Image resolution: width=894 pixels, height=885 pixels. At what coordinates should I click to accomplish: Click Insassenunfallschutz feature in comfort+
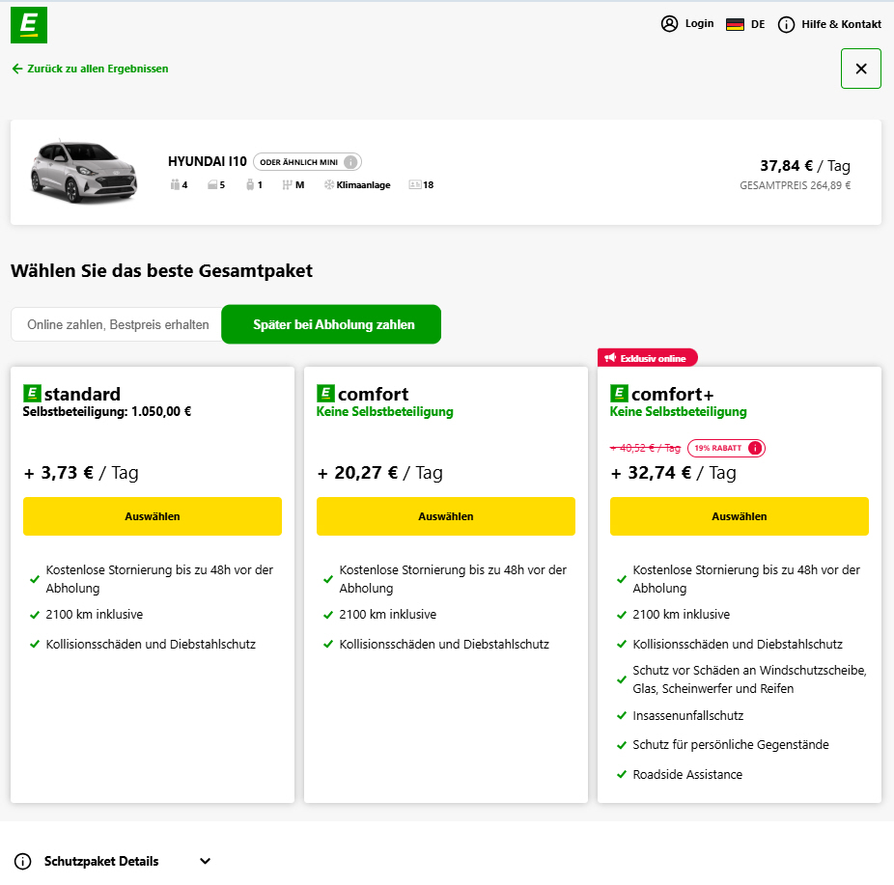(688, 716)
